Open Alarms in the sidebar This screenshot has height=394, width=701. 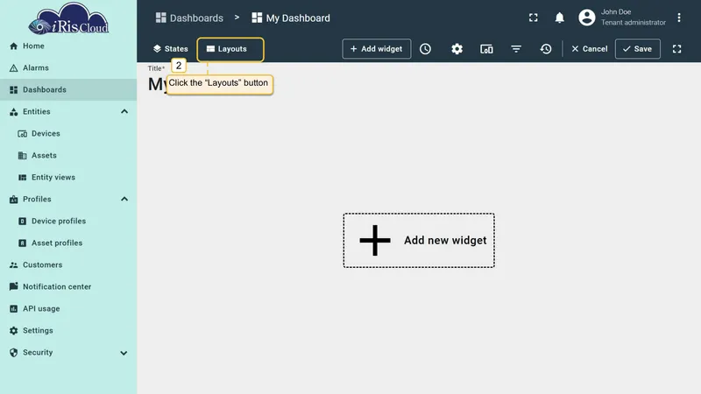[68, 68]
